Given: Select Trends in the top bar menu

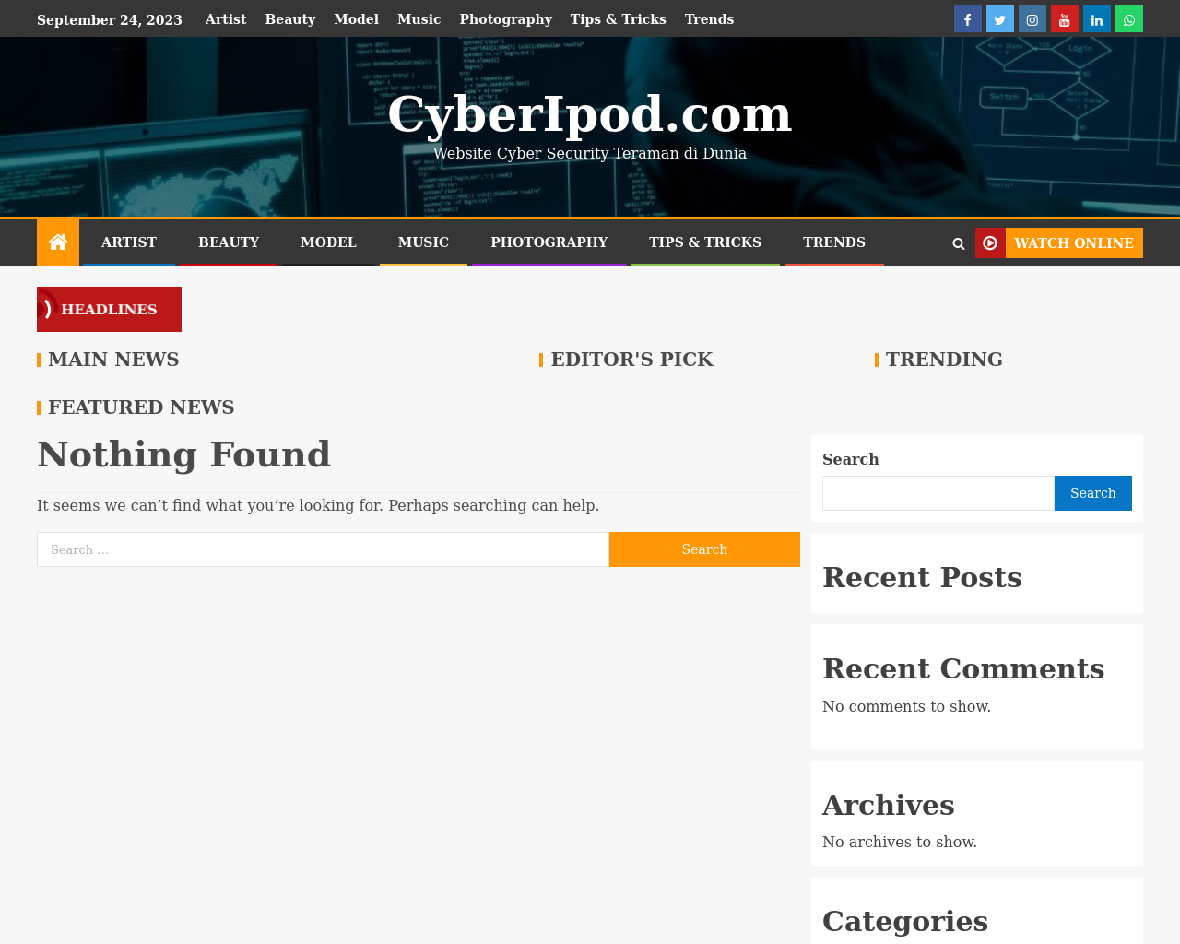Looking at the screenshot, I should pos(710,19).
